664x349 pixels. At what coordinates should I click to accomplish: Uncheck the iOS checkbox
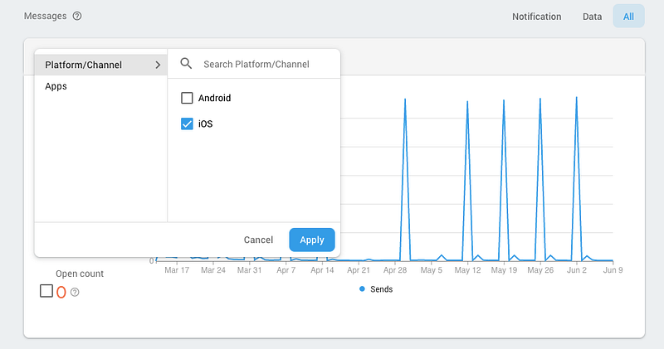187,124
